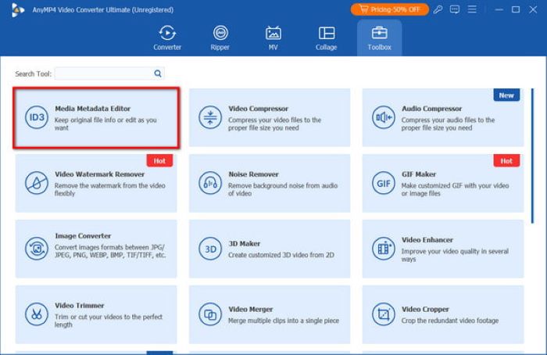Viewport: 547px width, 355px height.
Task: Close the AnyMP4 window
Action: point(533,9)
